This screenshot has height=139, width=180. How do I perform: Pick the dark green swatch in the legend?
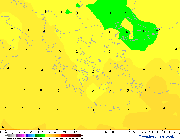pyautogui.click(x=37, y=135)
